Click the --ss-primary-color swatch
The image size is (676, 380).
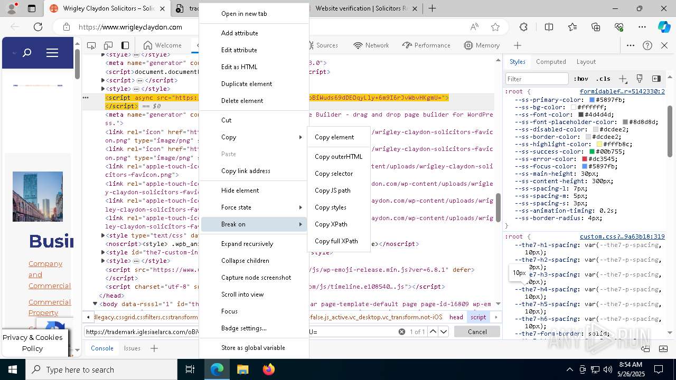click(592, 100)
